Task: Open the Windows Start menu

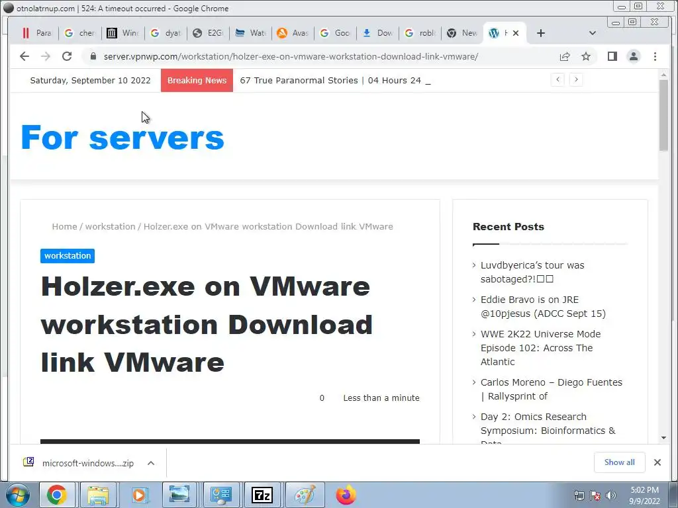Action: point(18,495)
